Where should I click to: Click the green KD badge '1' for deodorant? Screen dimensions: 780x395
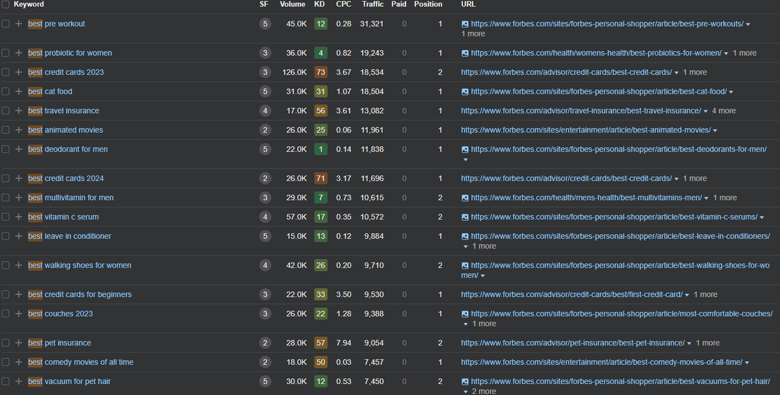click(x=320, y=149)
